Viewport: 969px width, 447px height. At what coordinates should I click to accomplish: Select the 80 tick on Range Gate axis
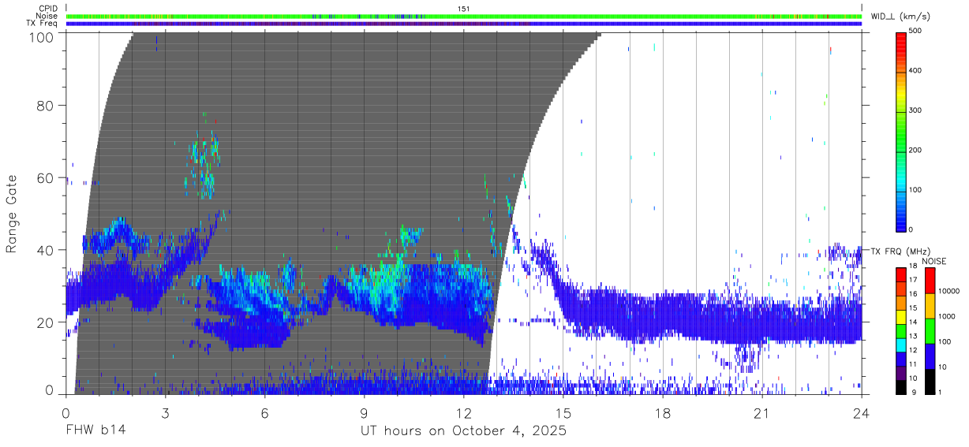point(46,105)
